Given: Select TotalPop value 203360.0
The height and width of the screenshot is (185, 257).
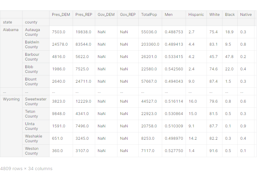Looking at the screenshot, I should tap(150, 44).
